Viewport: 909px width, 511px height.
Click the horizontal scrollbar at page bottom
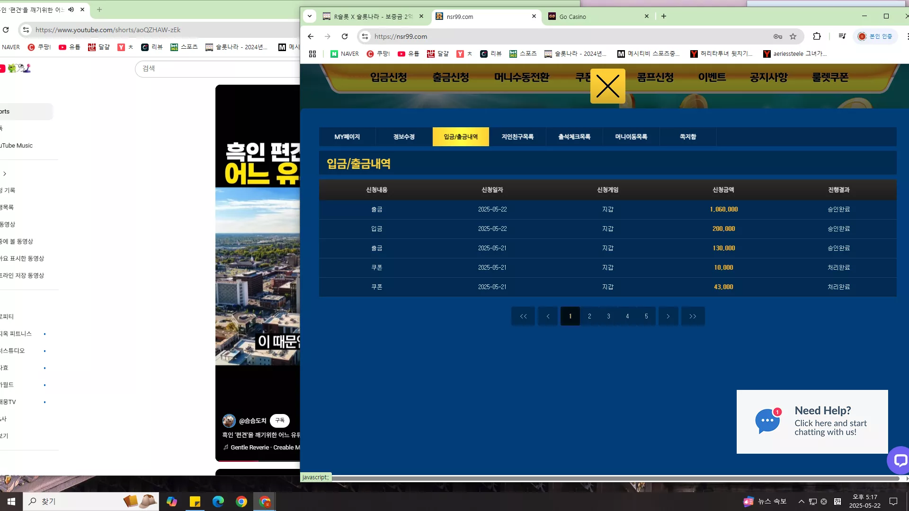click(615, 478)
